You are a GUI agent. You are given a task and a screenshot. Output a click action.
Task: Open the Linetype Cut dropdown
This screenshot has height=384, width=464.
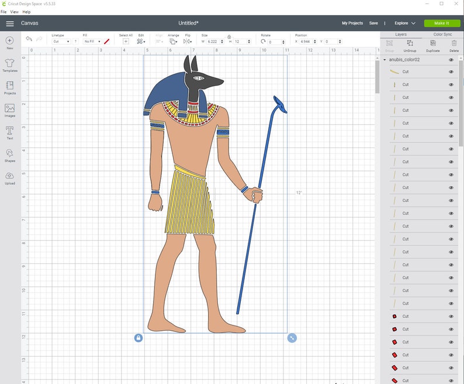tap(61, 42)
